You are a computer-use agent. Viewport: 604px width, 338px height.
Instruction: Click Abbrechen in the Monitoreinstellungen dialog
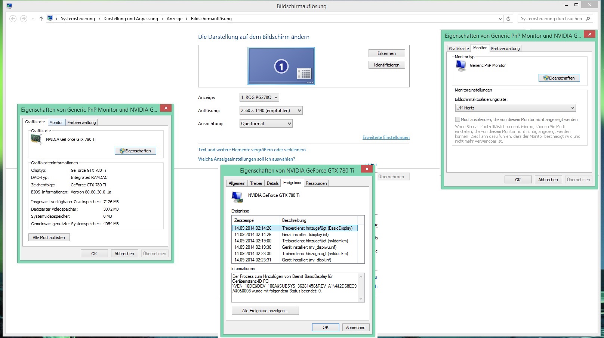coord(548,180)
